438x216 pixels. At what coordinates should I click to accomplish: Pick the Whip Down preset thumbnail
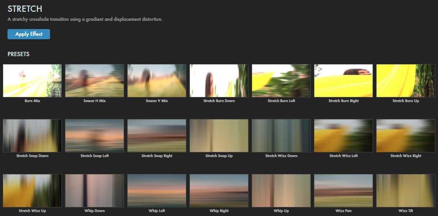(x=95, y=191)
